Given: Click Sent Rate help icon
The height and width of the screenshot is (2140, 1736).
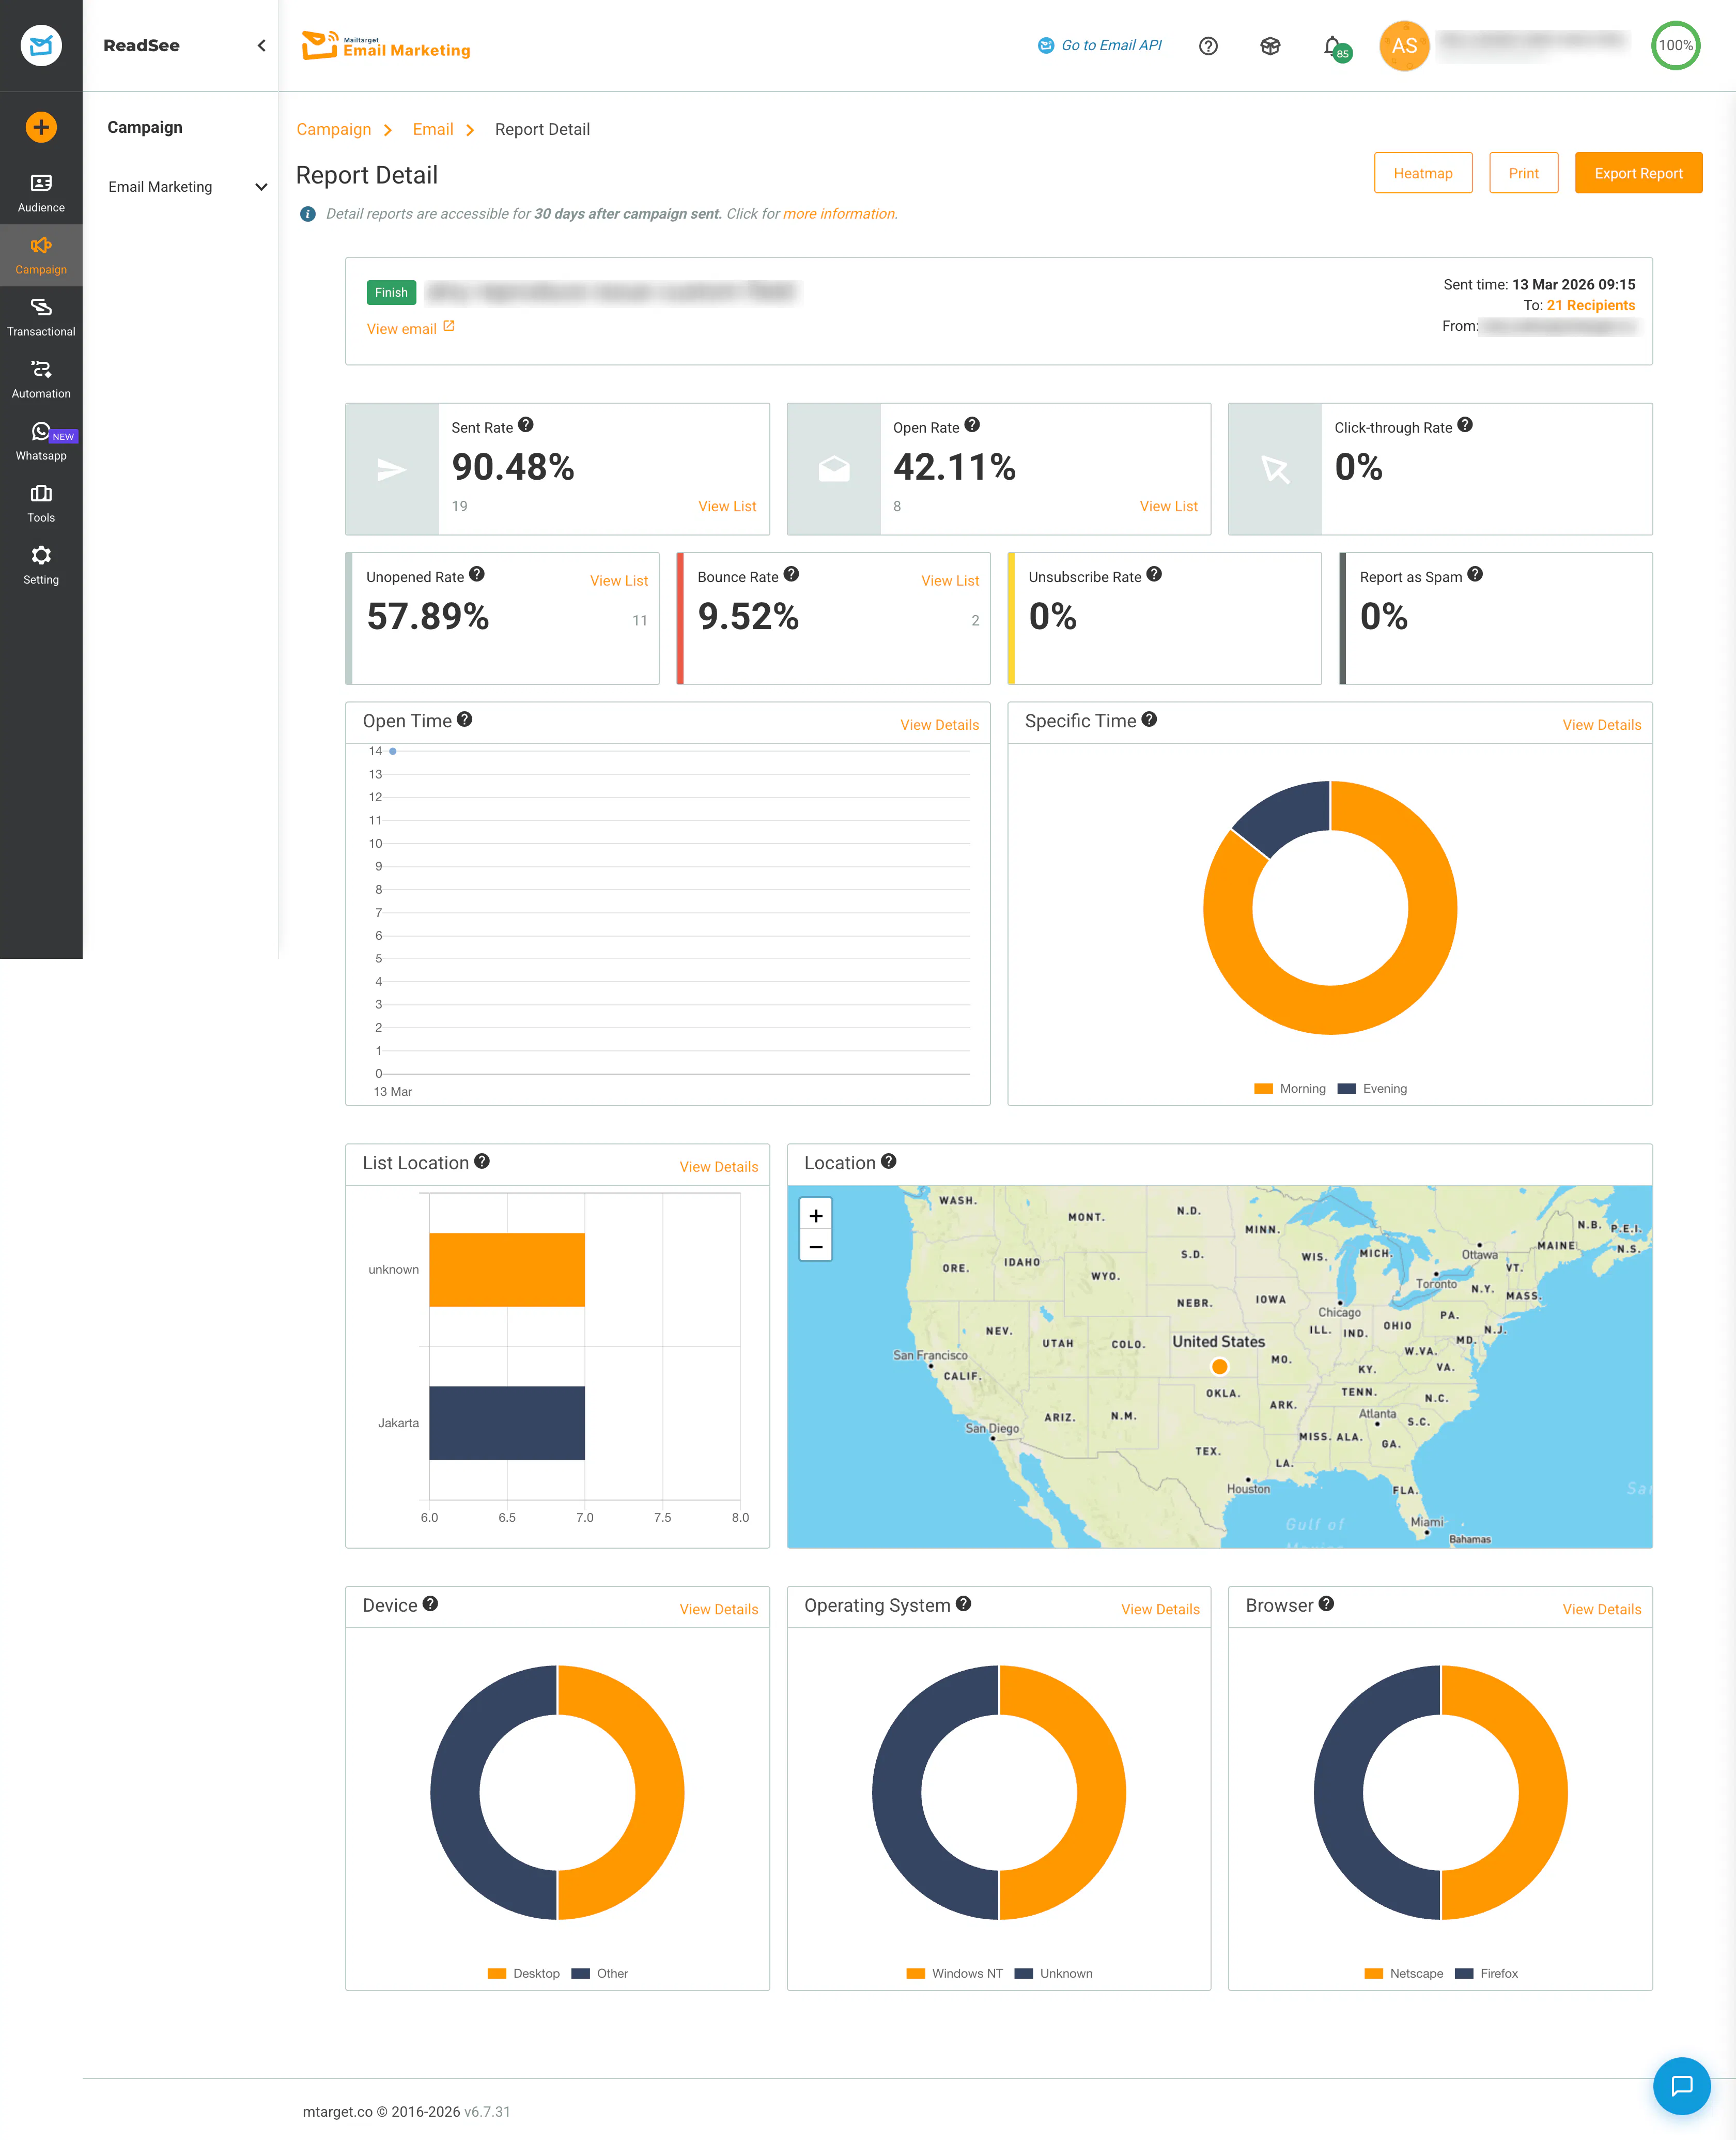Looking at the screenshot, I should click(526, 425).
